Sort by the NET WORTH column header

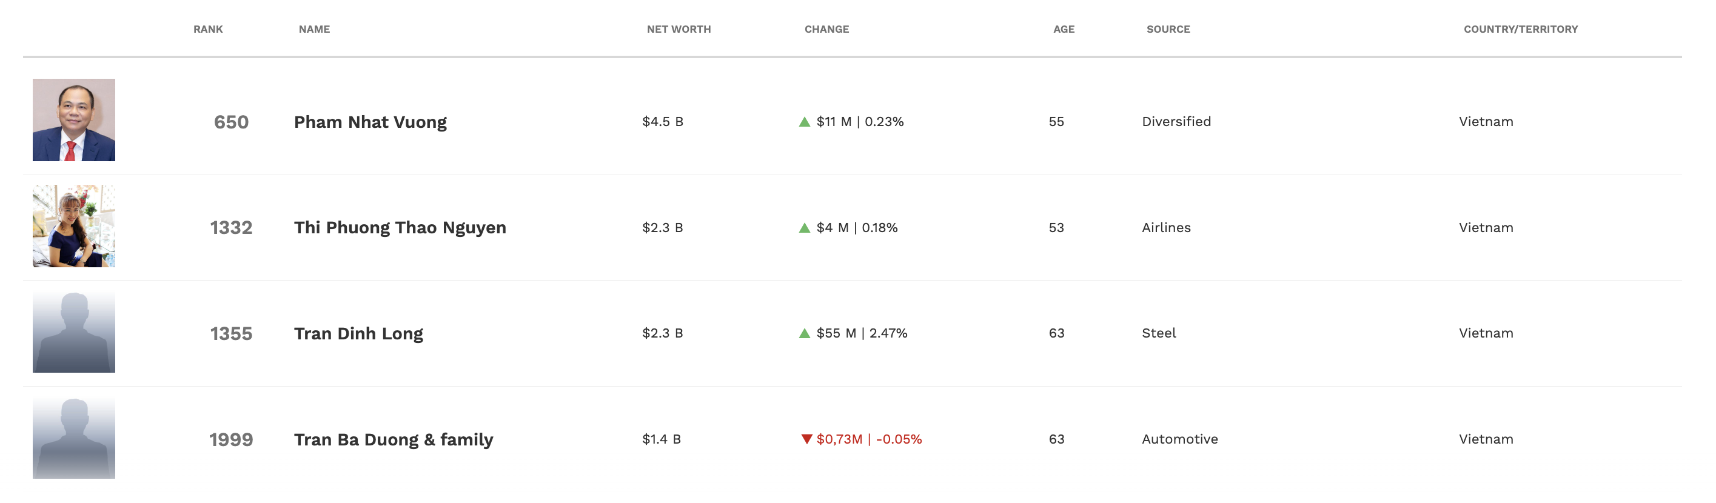[x=678, y=29]
